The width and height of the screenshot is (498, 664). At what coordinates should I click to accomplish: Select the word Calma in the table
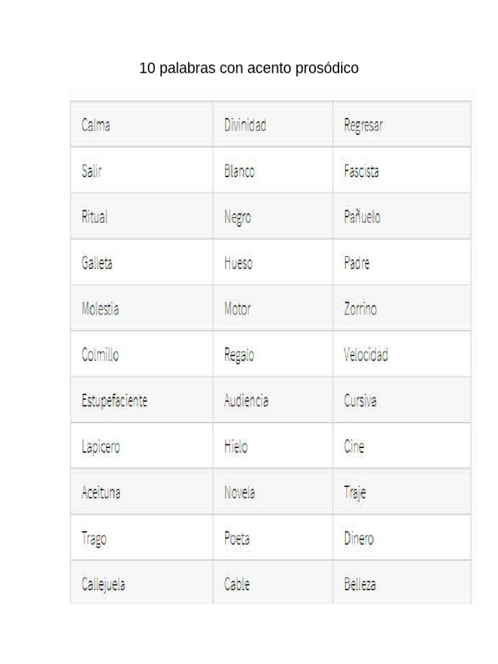(x=96, y=125)
